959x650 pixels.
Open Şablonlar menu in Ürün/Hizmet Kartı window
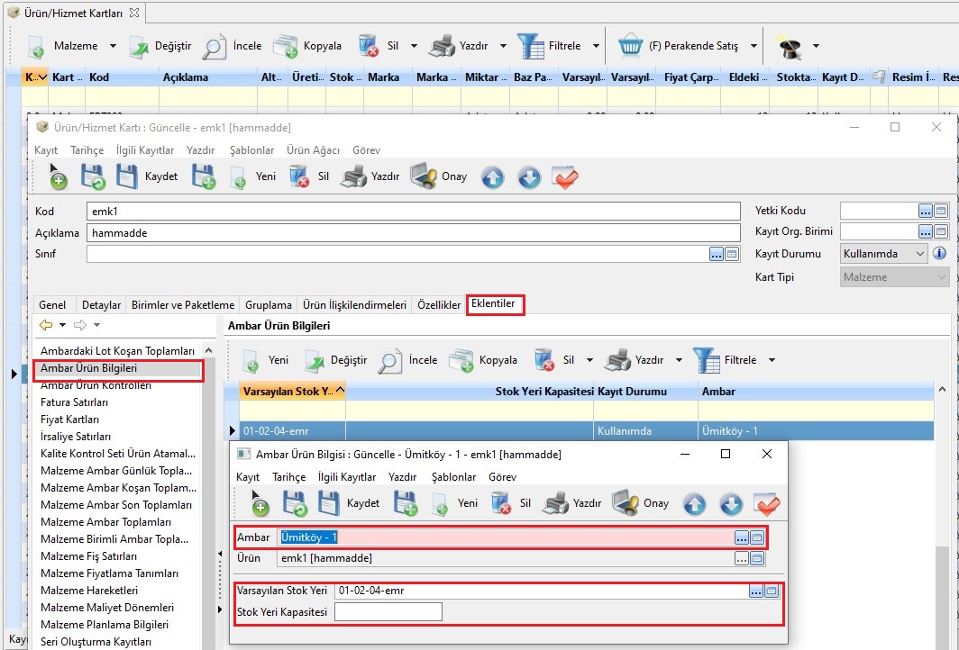251,150
